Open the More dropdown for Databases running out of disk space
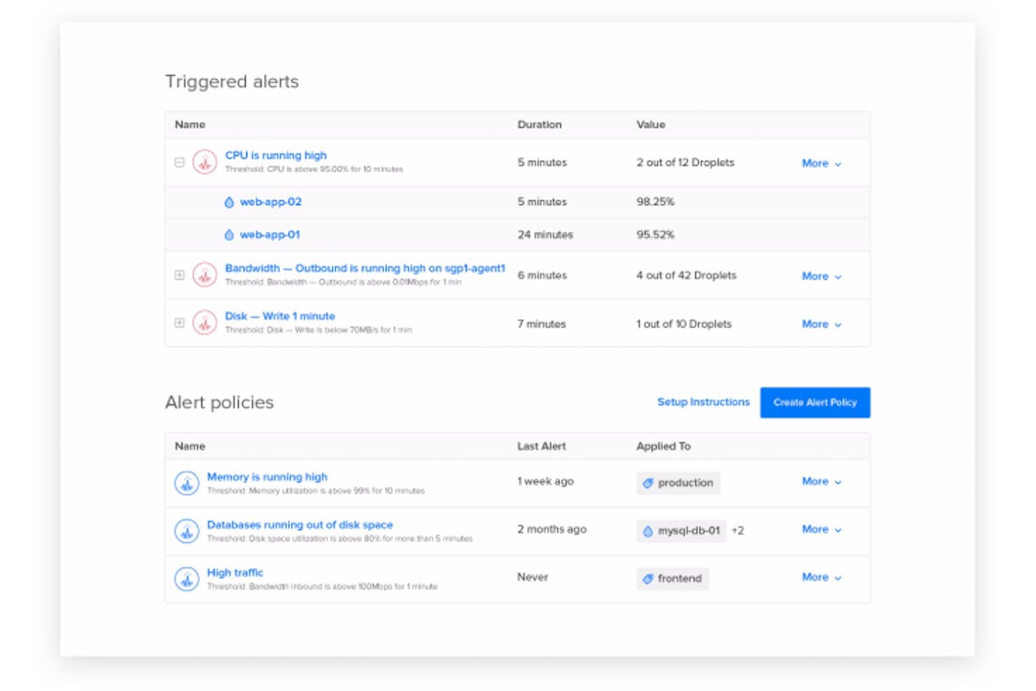 (822, 529)
